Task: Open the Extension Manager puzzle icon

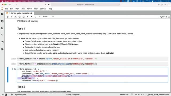Action: coord(2,49)
